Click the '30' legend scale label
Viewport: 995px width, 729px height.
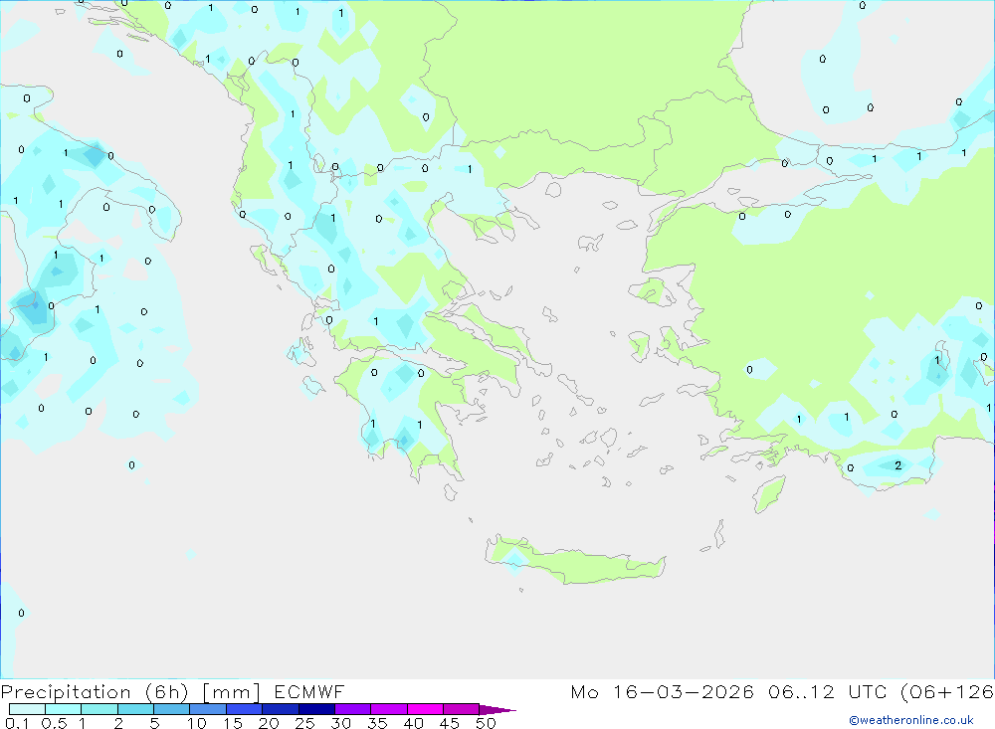[341, 723]
